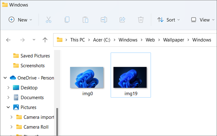The image size is (217, 136).
Task: Click the img19 file name label
Action: point(131,93)
